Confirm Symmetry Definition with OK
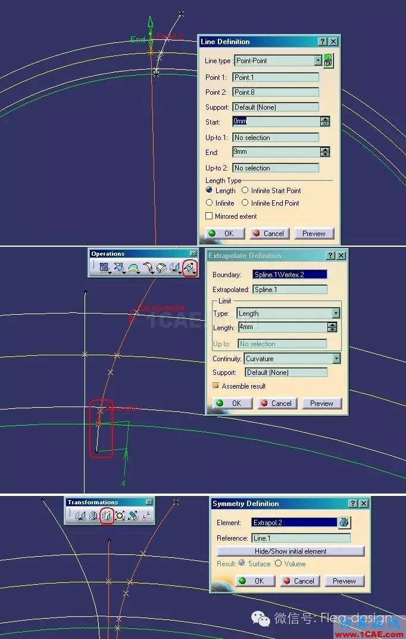 coord(255,581)
